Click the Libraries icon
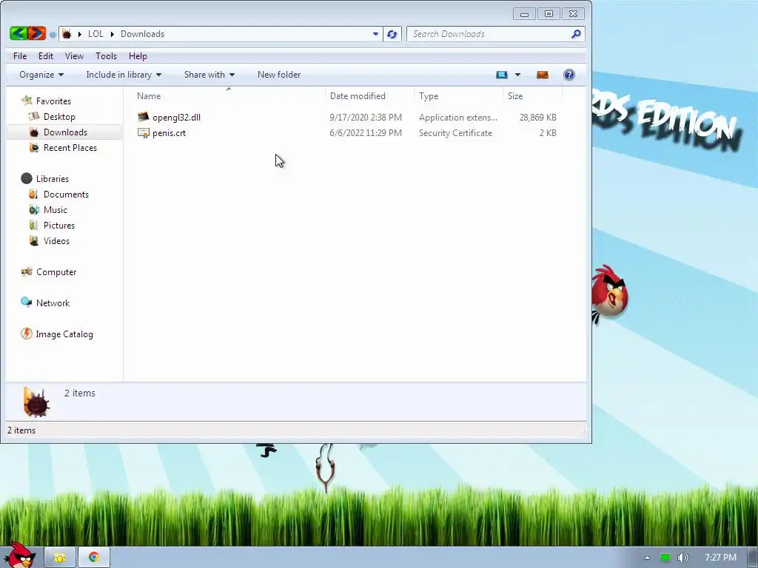 pyautogui.click(x=27, y=179)
